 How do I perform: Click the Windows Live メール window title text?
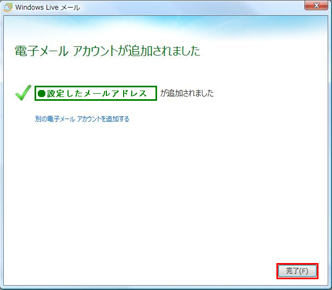click(x=48, y=8)
